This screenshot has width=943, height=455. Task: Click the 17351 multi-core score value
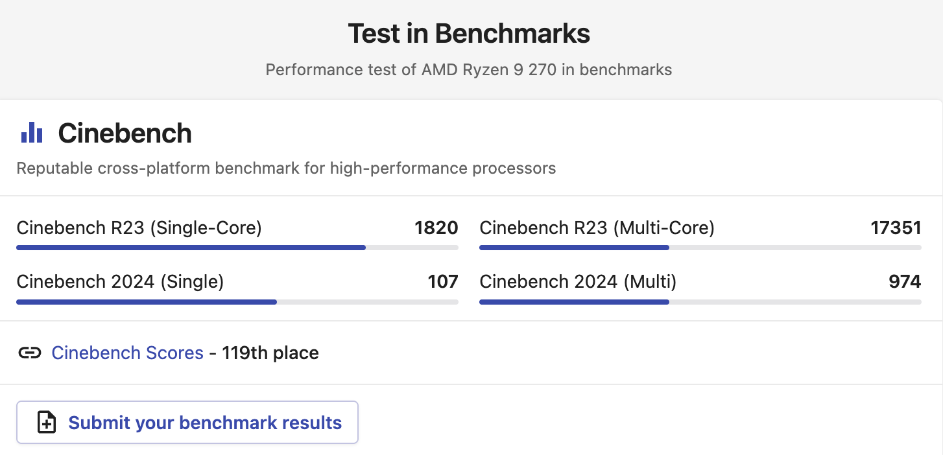[x=896, y=228]
